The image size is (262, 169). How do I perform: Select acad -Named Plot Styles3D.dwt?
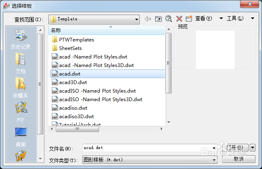pyautogui.click(x=97, y=65)
